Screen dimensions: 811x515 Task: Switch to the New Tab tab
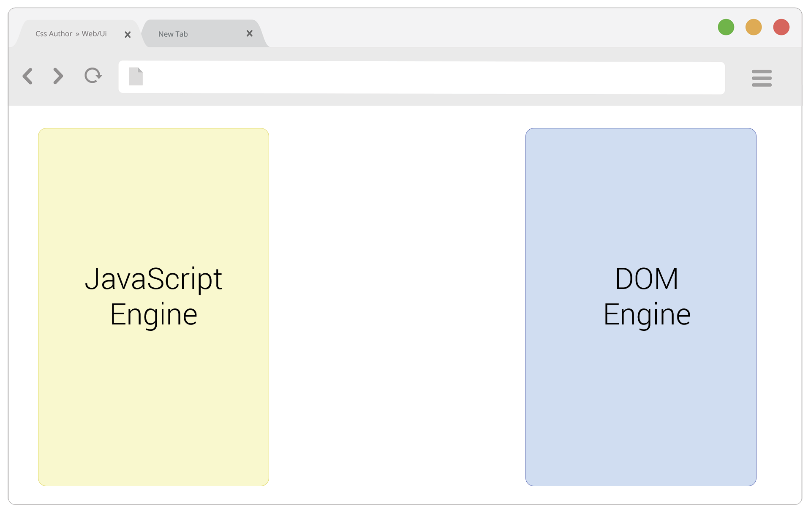pos(173,34)
